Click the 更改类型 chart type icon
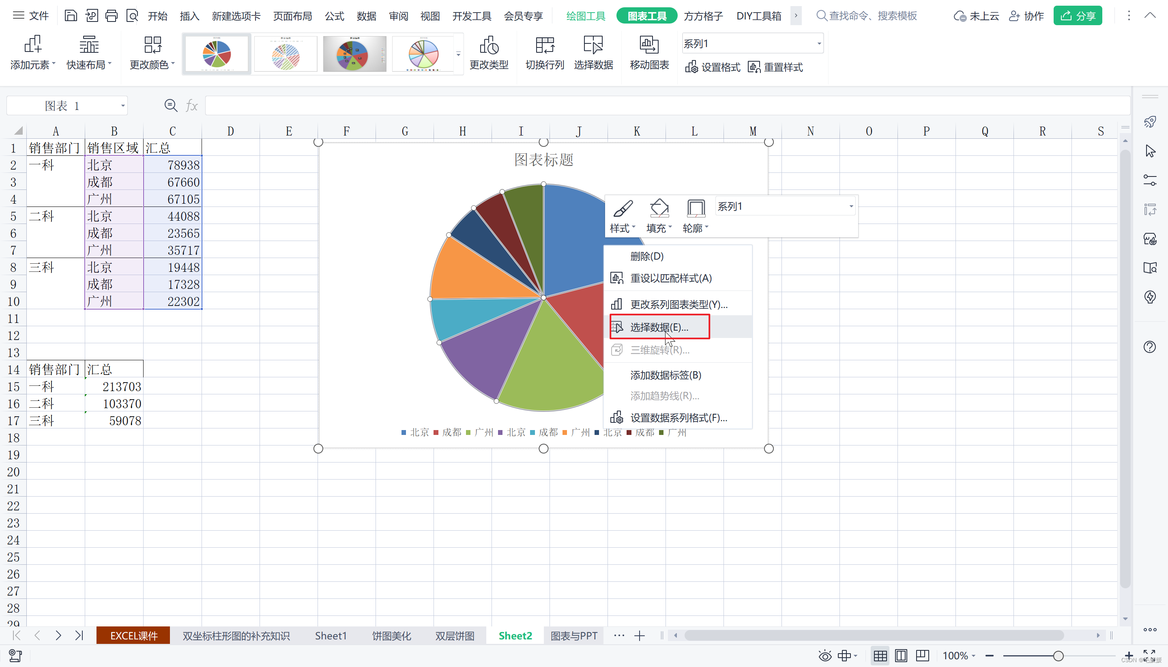This screenshot has height=667, width=1168. (x=489, y=45)
